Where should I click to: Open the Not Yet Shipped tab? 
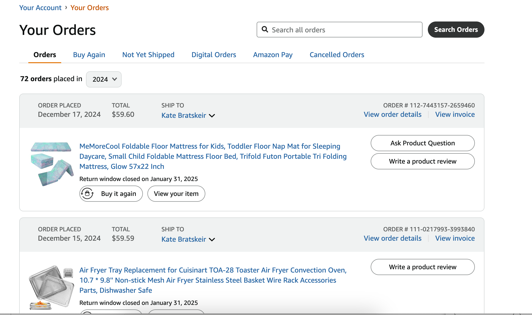pos(148,55)
